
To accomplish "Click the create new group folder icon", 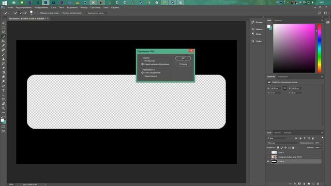I will tap(309, 184).
